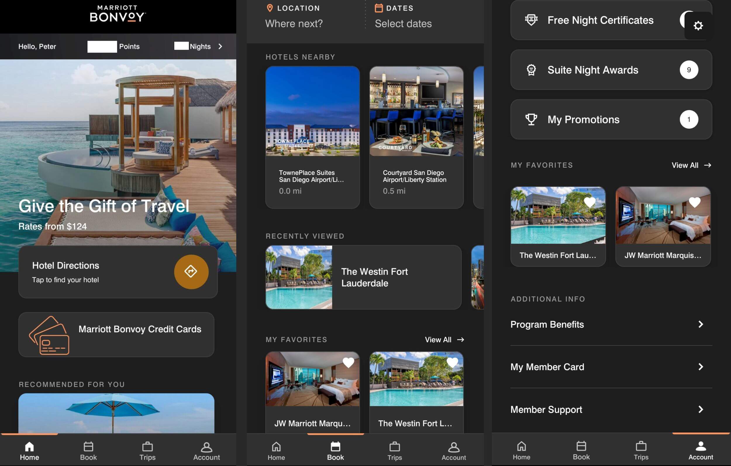
Task: Expand the Program Benefits row chevron
Action: pyautogui.click(x=700, y=324)
